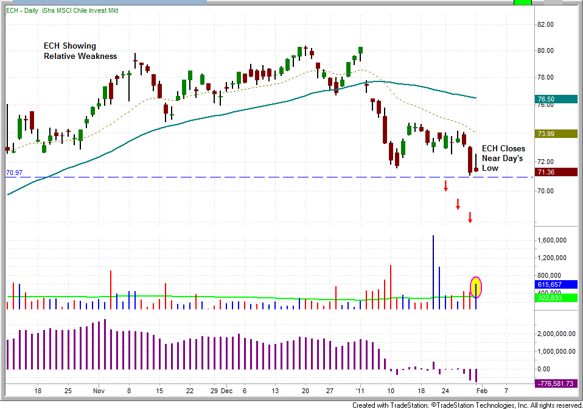This screenshot has height=409, width=583.
Task: Select the 73.99 olive moving average label
Action: 557,134
